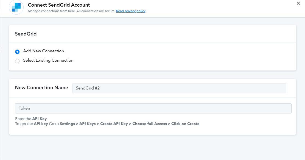305x160 pixels.
Task: Click the SendGrid logo icon
Action: [16, 7]
